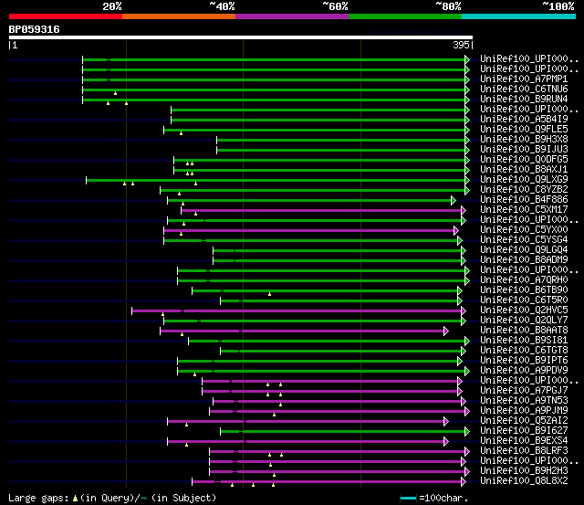The width and height of the screenshot is (584, 505).
Task: Select the UniRef100_B9SI81 label
Action: 524,341
